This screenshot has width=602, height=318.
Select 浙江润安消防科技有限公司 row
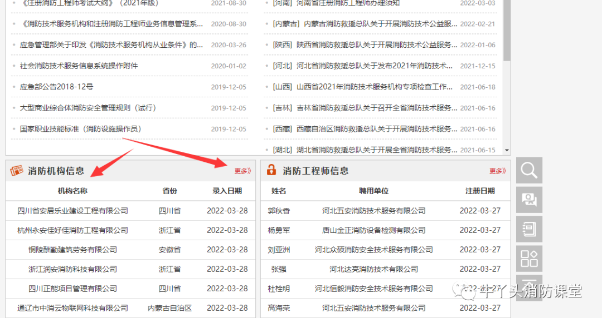click(x=130, y=269)
